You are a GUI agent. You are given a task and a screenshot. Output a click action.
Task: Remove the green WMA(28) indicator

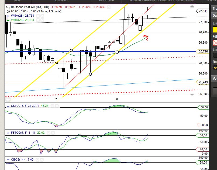click(x=42, y=20)
